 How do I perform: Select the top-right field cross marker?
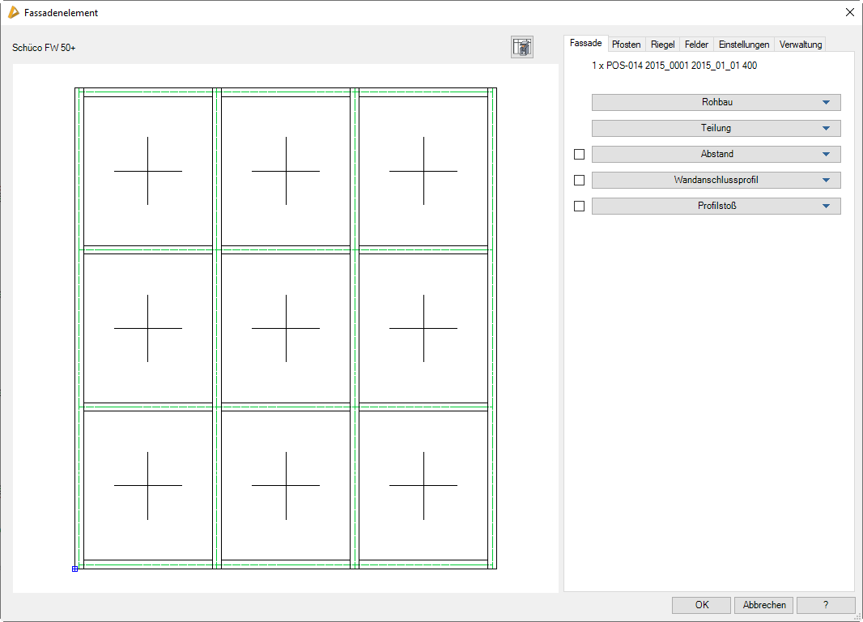(x=423, y=171)
